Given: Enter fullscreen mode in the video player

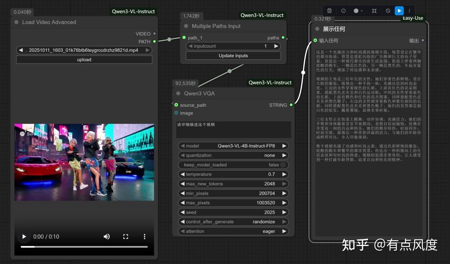Looking at the screenshot, I should [125, 236].
